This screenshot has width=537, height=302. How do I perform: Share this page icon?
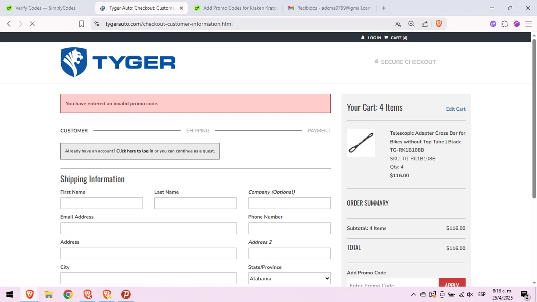pos(425,24)
